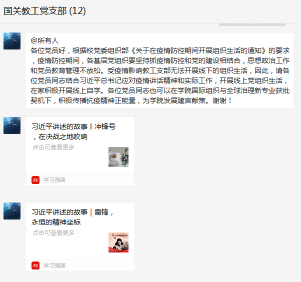301x282 pixels.
Task: Click avatar next to 冲锋号 article card
Action: (12, 125)
